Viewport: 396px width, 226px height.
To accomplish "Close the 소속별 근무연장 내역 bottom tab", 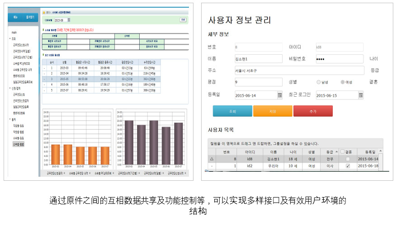I will 90,173.
